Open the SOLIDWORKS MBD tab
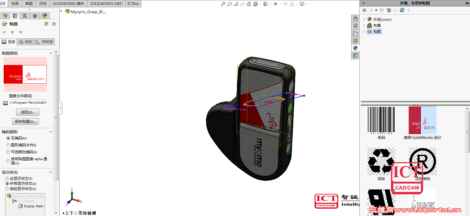This screenshot has width=470, height=216. tap(106, 4)
